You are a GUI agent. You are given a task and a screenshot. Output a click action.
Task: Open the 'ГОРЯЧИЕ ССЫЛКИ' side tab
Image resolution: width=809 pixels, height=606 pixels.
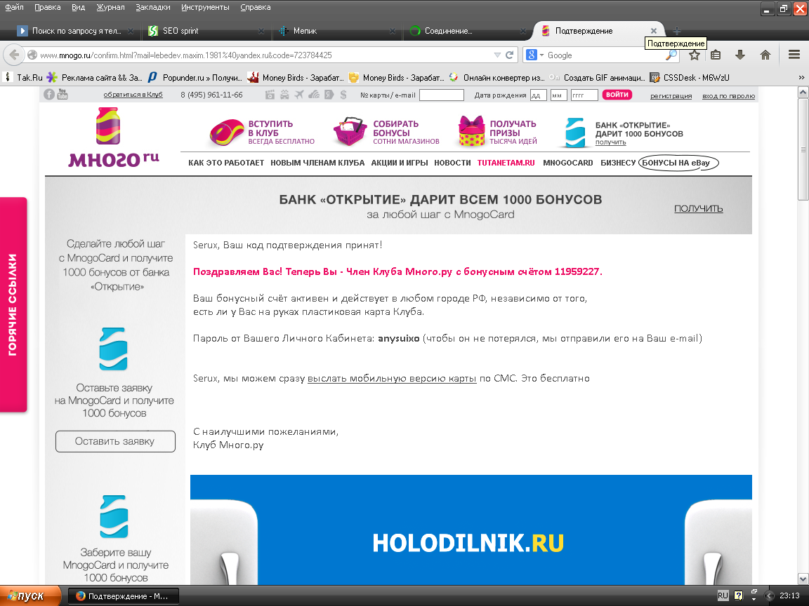13,304
